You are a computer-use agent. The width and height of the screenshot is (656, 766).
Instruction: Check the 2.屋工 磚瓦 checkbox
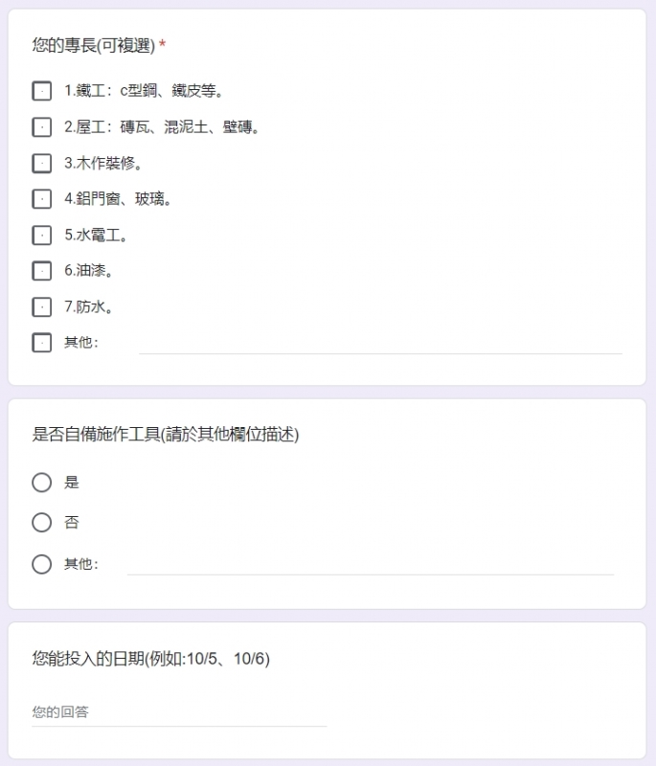point(41,127)
